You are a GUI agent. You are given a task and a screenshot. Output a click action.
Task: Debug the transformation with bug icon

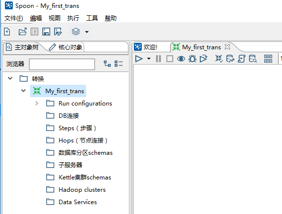coord(192,59)
